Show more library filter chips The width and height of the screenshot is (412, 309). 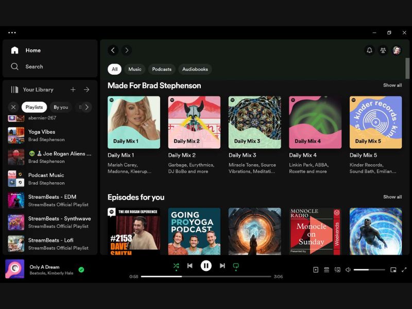pyautogui.click(x=87, y=107)
